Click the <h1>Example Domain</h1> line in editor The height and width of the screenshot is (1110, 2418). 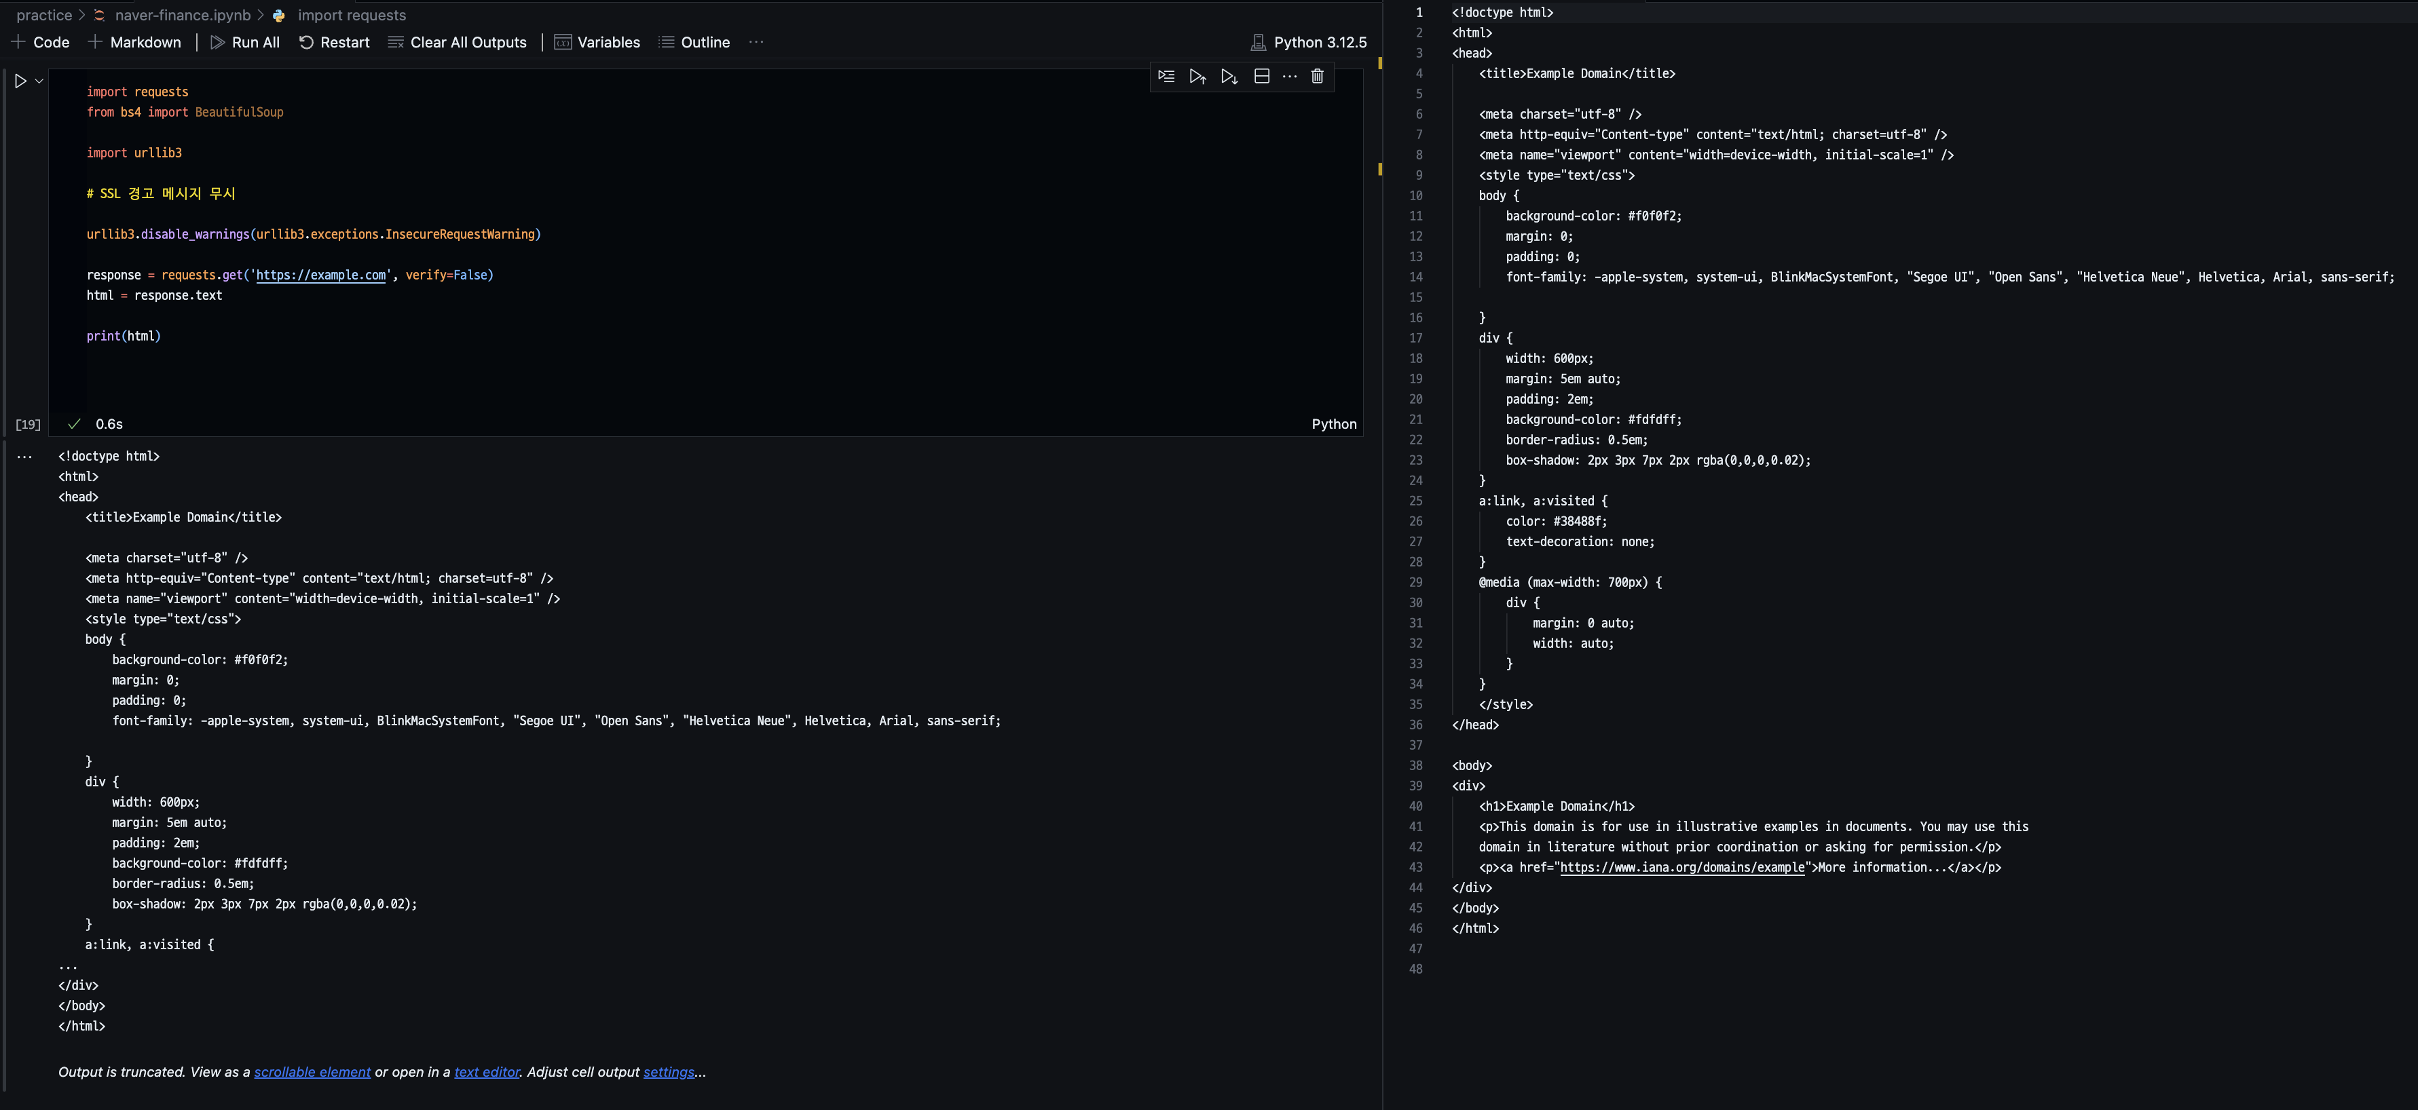coord(1557,806)
